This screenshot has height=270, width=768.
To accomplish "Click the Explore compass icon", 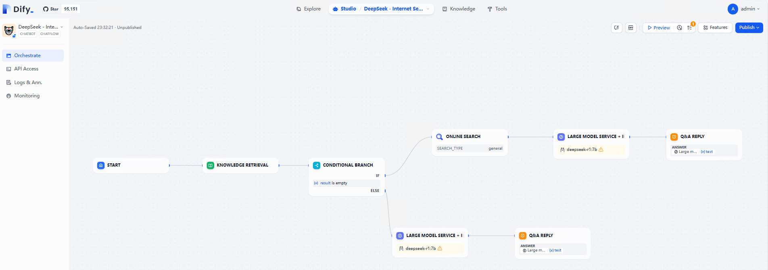I will (x=299, y=9).
